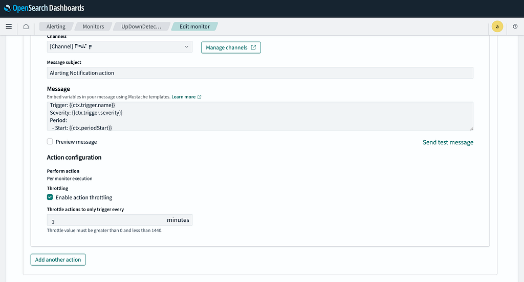Image resolution: width=524 pixels, height=282 pixels.
Task: Click the 'Per monitor execution' text
Action: tap(70, 178)
